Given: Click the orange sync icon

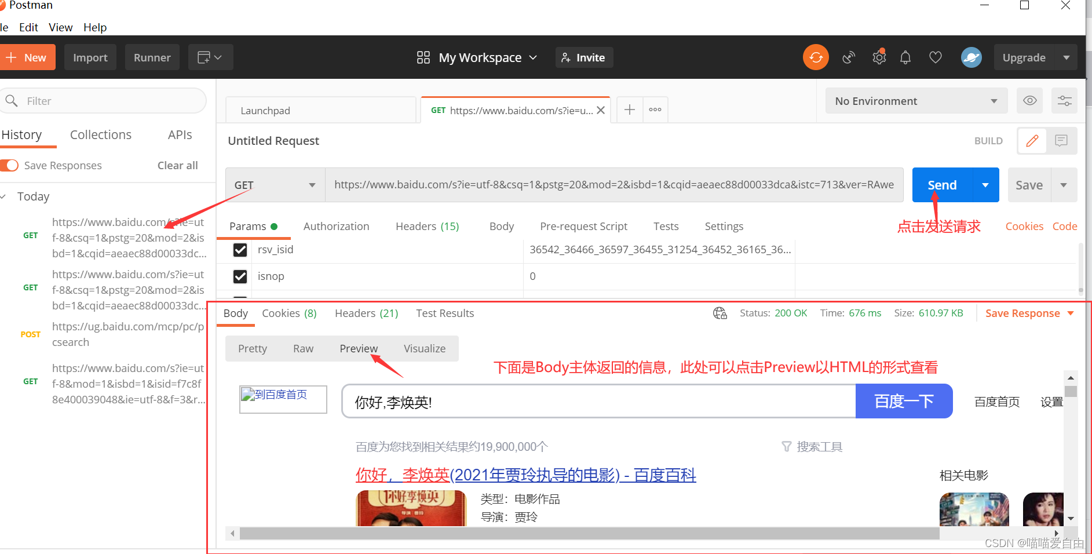Looking at the screenshot, I should point(816,57).
